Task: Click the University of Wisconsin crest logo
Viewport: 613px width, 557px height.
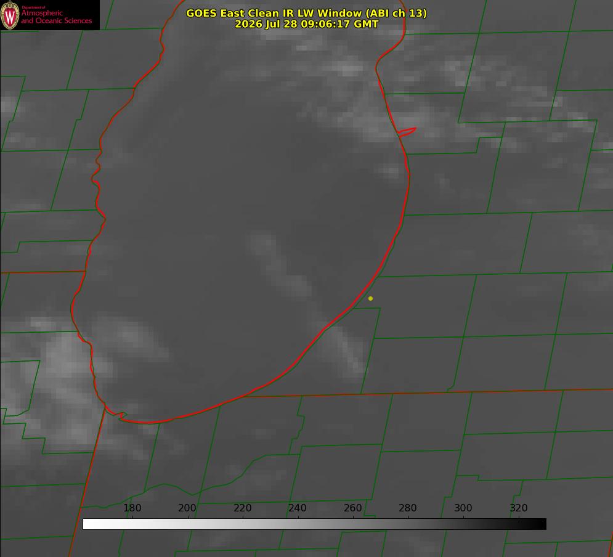Action: (x=10, y=15)
